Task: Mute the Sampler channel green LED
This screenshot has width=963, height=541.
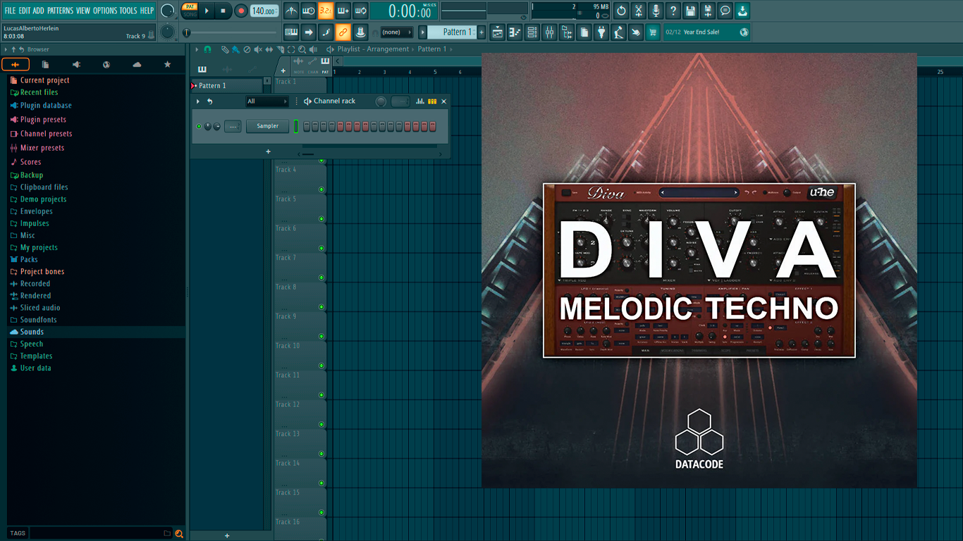Action: tap(199, 126)
